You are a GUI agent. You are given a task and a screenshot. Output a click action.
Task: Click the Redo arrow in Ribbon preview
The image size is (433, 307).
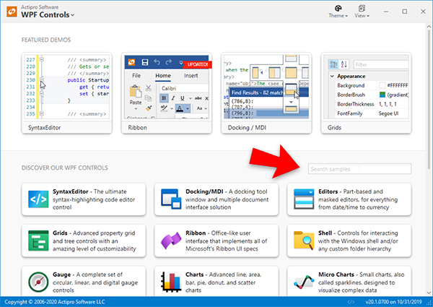[168, 62]
